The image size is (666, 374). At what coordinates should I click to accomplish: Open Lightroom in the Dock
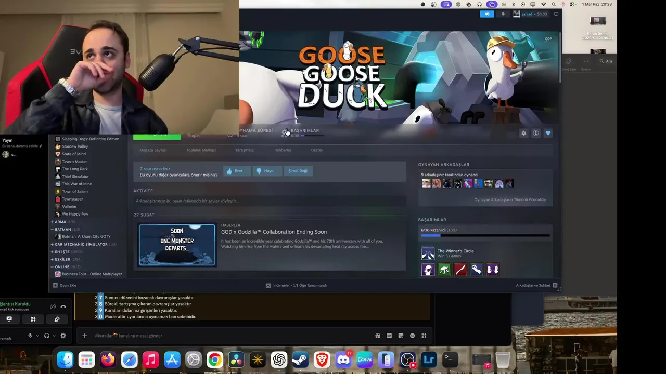pyautogui.click(x=429, y=359)
